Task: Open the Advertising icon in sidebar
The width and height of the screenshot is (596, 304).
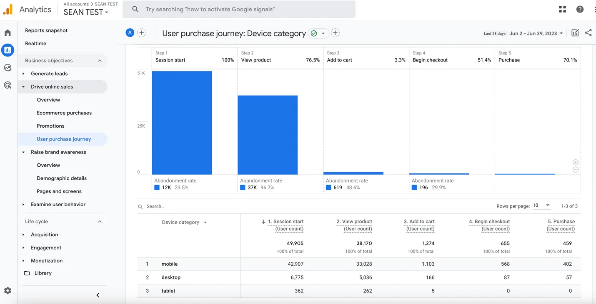Action: tap(8, 85)
